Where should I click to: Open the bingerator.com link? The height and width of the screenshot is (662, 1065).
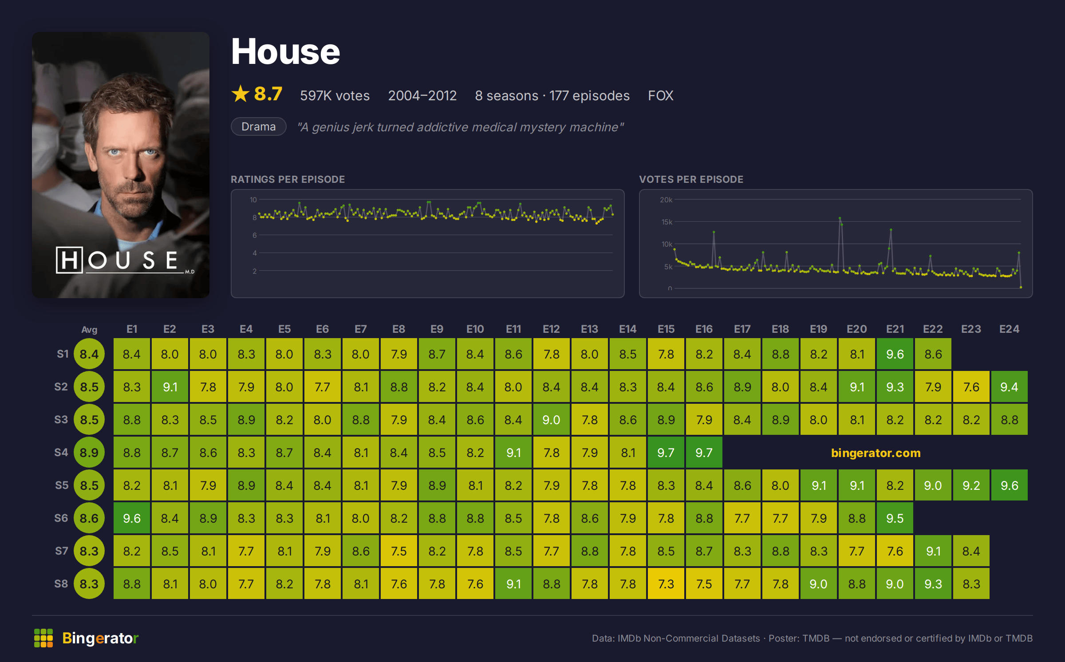876,453
